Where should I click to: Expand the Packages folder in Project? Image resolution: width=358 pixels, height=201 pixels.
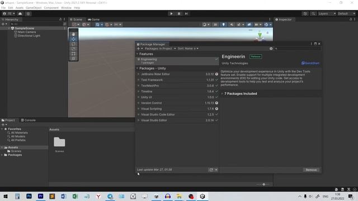2,155
